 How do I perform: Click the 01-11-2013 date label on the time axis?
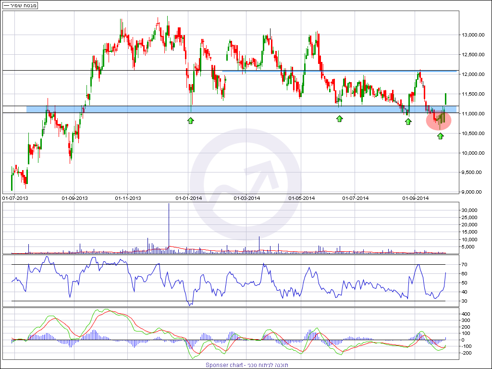128,197
